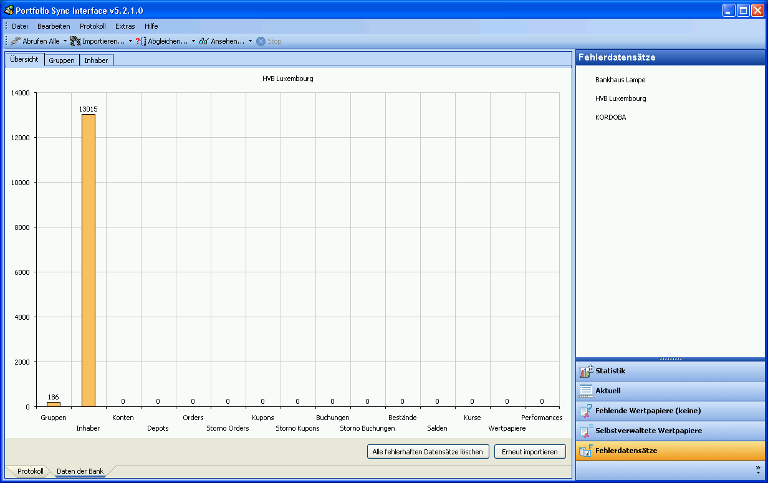Click the Statistik panel icon

(x=586, y=371)
